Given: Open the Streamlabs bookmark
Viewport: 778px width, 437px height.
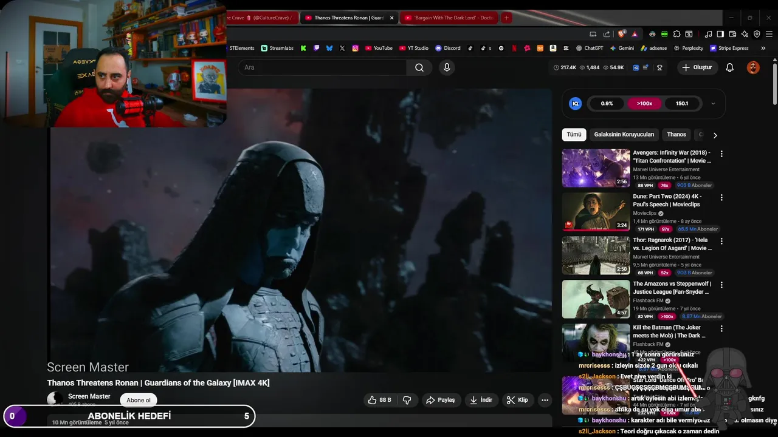Looking at the screenshot, I should [x=277, y=48].
